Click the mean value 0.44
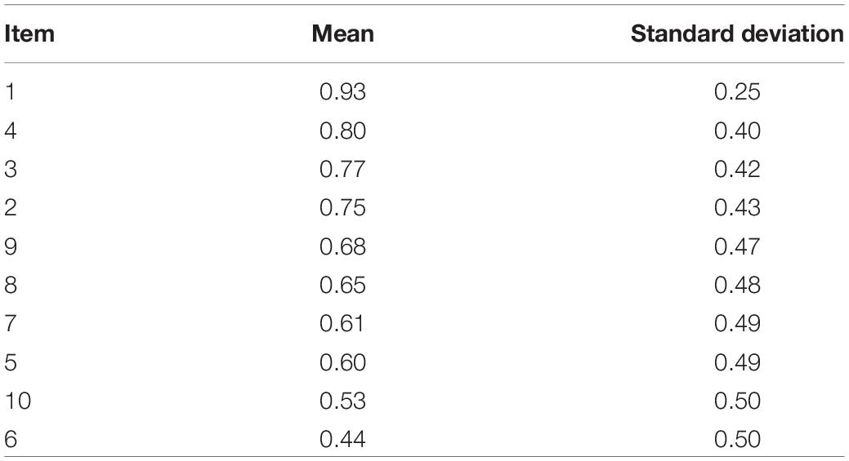This screenshot has width=849, height=461. coord(342,439)
